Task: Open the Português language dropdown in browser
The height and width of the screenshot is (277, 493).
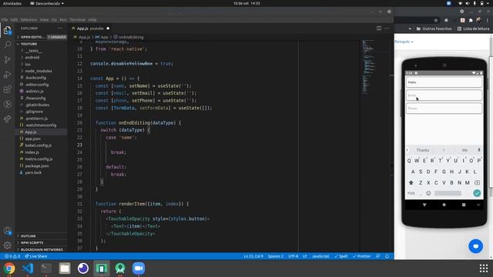Action: tap(404, 42)
